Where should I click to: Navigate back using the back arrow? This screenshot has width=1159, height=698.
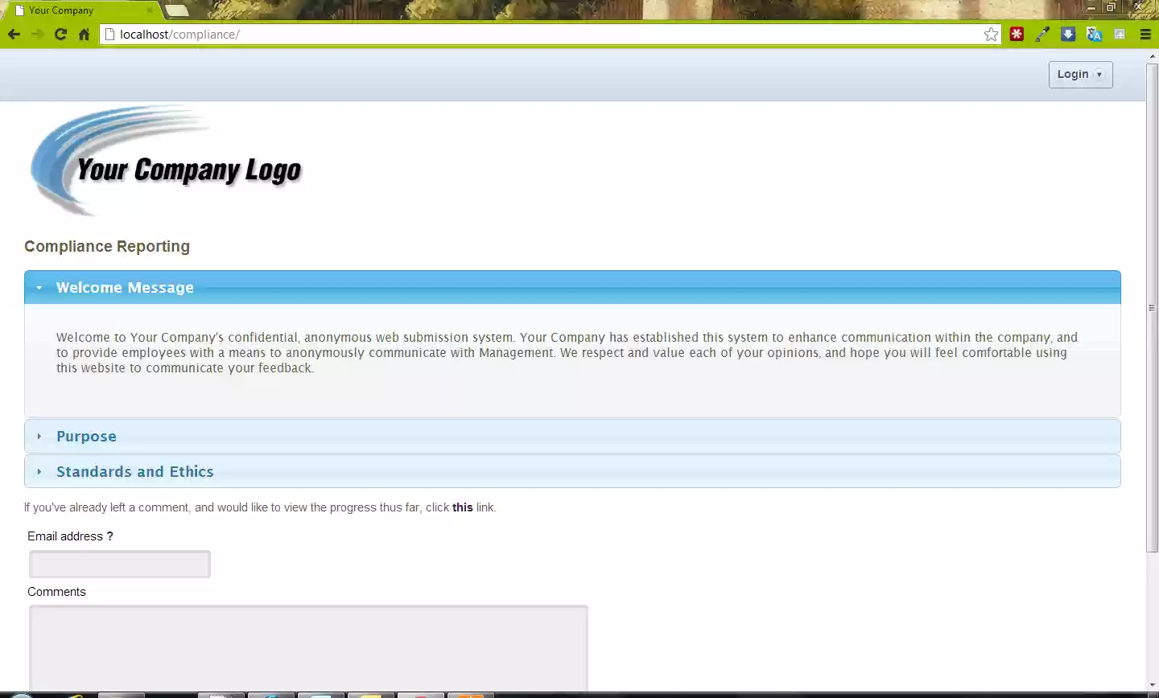[x=14, y=34]
